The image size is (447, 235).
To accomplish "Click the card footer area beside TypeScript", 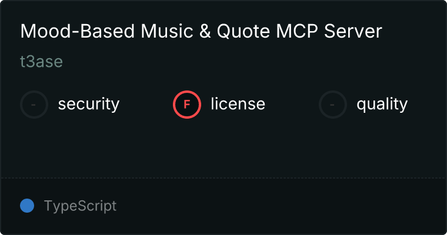I will pos(281,206).
